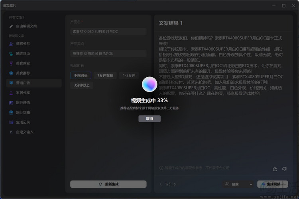Click the 文案结果 1 heading

[x=171, y=23]
